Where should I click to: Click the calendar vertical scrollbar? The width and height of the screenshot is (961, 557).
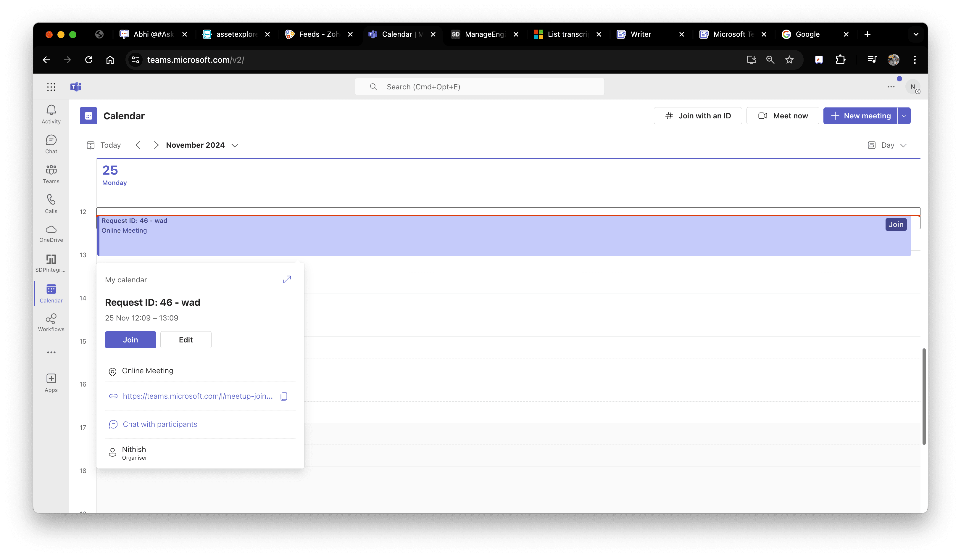point(924,396)
